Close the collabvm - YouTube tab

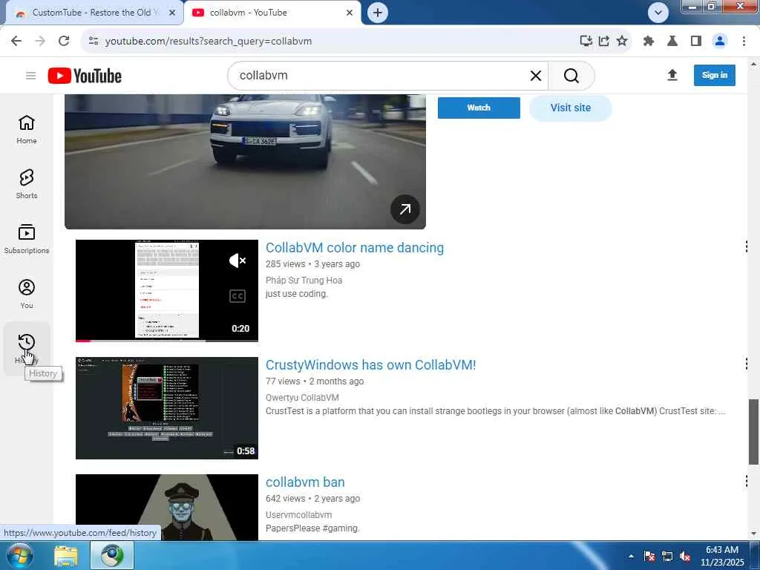[350, 13]
